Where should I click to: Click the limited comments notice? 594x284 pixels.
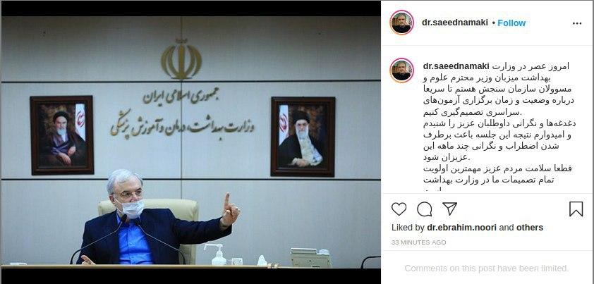[487, 268]
